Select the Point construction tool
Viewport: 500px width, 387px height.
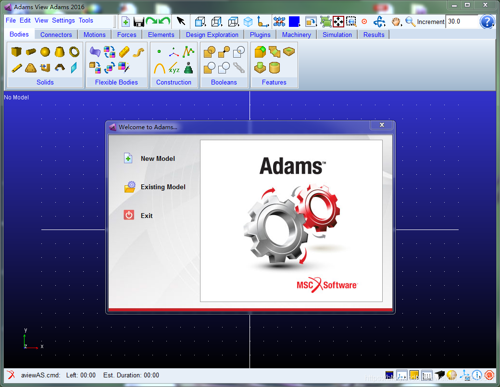(x=159, y=51)
